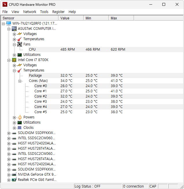Click the voltage icon under Intel Core i7
184x189 pixels.
[19, 65]
